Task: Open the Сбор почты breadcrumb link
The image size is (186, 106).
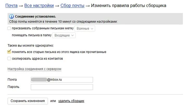Action: click(72, 5)
